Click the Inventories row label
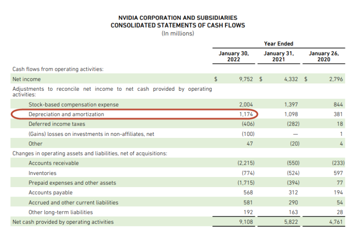 (42, 173)
